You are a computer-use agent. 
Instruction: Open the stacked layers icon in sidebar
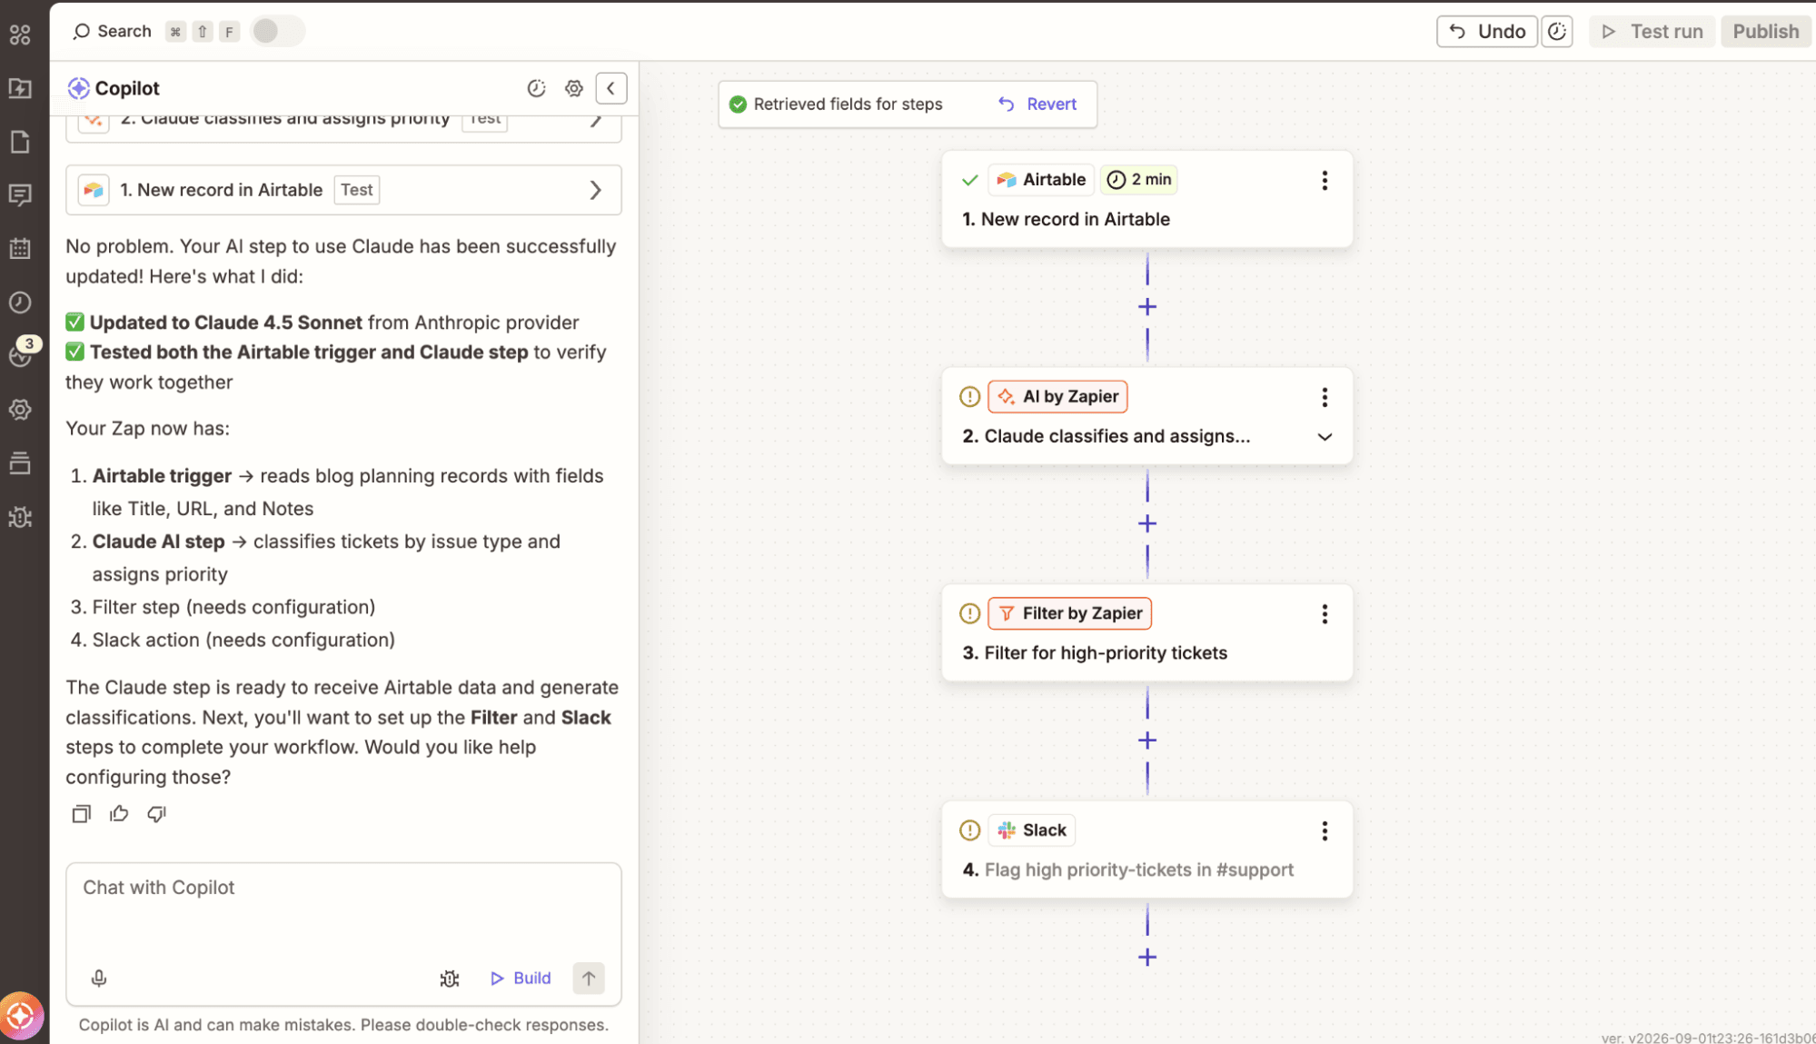click(20, 463)
